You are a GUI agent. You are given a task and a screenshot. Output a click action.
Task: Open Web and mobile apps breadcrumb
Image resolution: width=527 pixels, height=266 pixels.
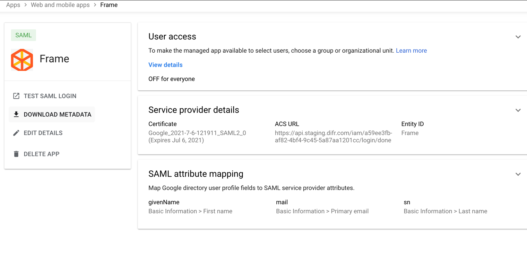pos(60,5)
